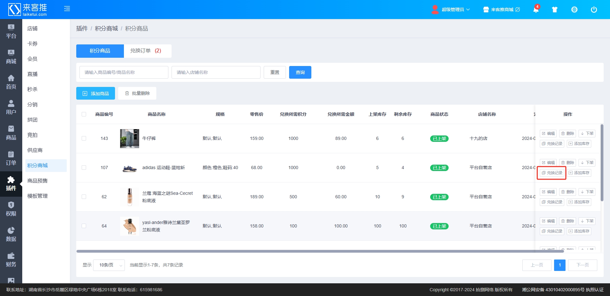This screenshot has width=610, height=296.
Task: Open 权限 in the left navigation
Action: click(x=11, y=209)
